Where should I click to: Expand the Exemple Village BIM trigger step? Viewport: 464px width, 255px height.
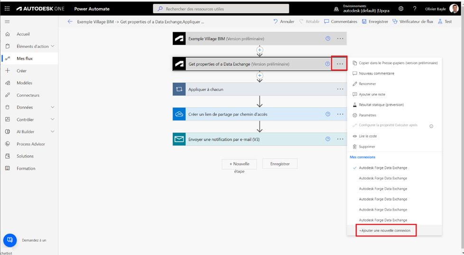(x=260, y=39)
